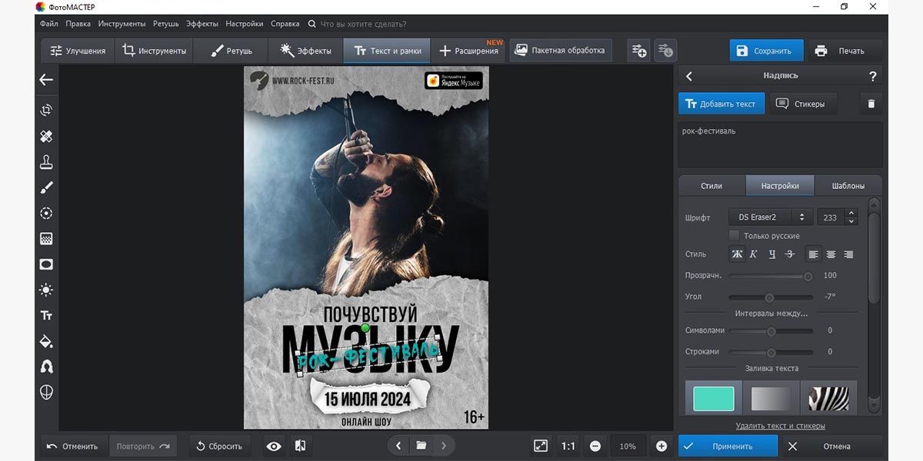
Task: Increase font size using stepper arrow
Action: (851, 214)
